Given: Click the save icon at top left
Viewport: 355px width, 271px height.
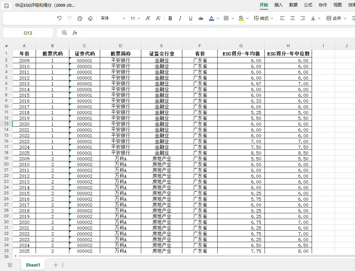Looking at the screenshot, I should pyautogui.click(x=6, y=5).
